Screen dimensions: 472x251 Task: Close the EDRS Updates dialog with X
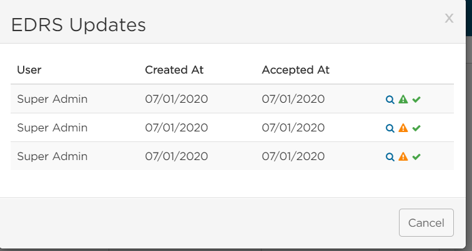[x=449, y=18]
